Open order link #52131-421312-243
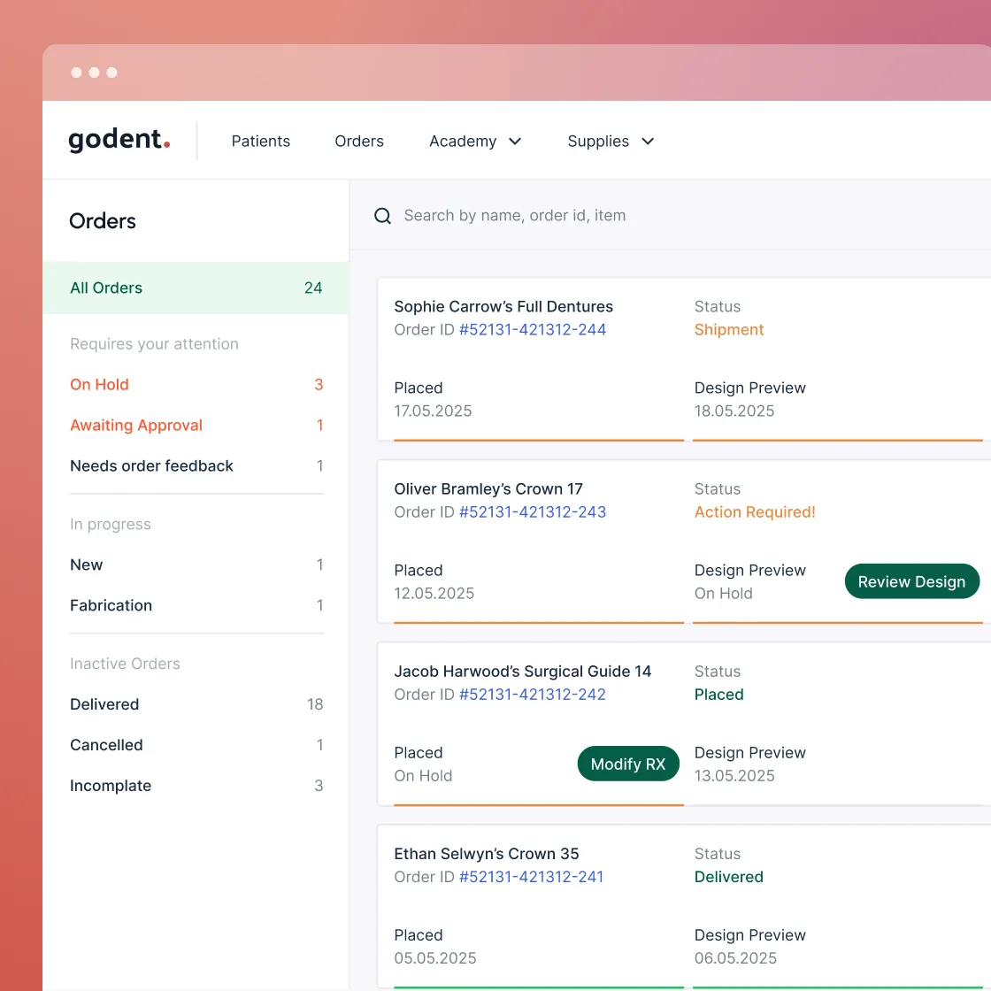Viewport: 991px width, 991px height. pos(532,512)
